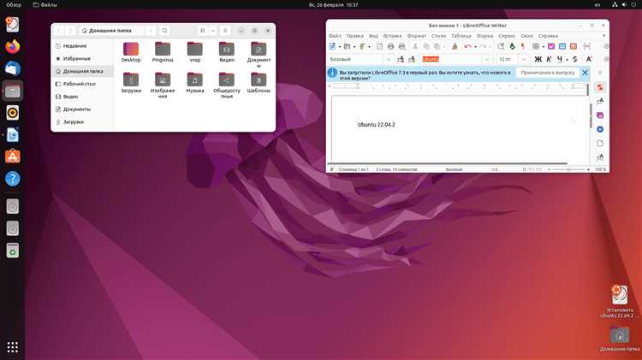Click the zoom slider in Writer status bar
The height and width of the screenshot is (360, 642).
coord(568,169)
